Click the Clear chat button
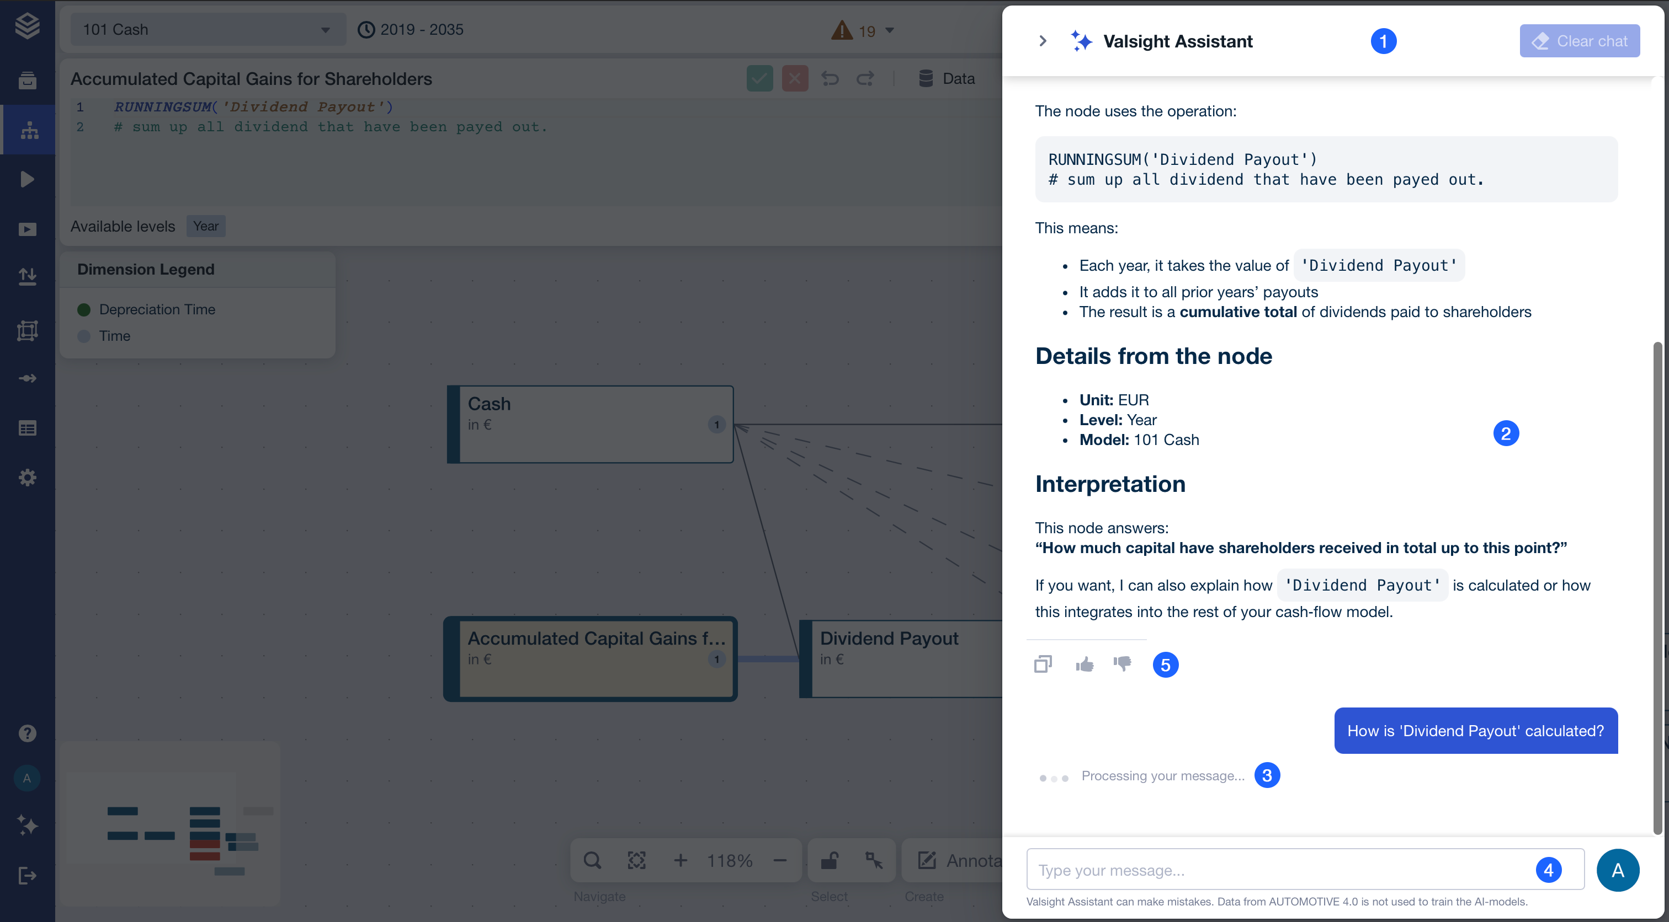The image size is (1669, 922). pyautogui.click(x=1579, y=41)
